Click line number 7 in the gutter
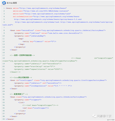 coord(4,28)
